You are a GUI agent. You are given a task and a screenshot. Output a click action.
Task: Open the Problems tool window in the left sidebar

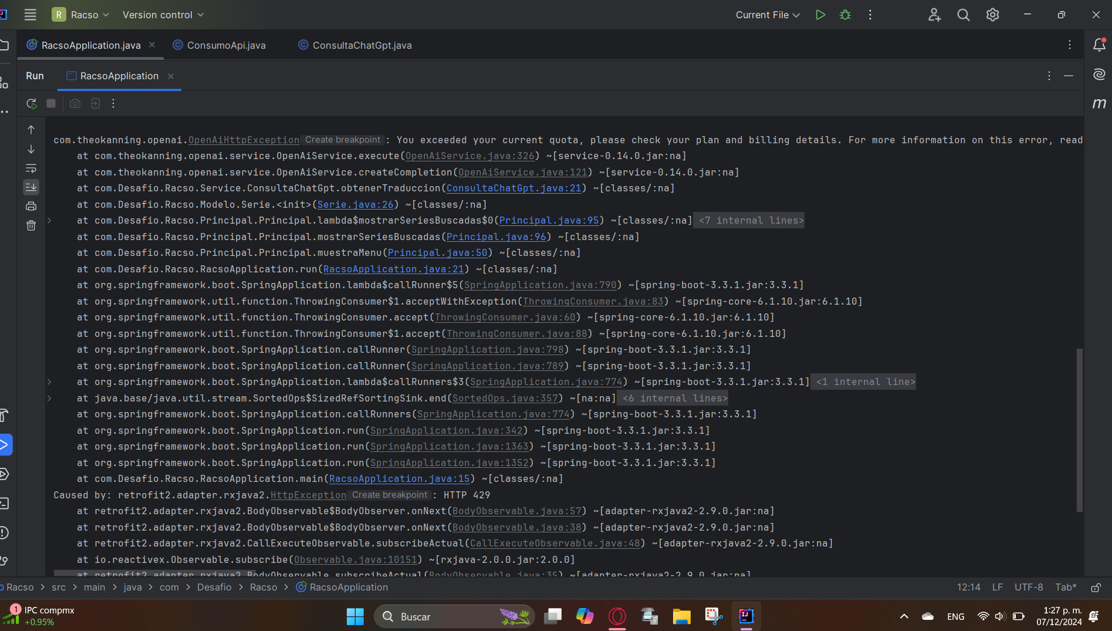(4, 533)
